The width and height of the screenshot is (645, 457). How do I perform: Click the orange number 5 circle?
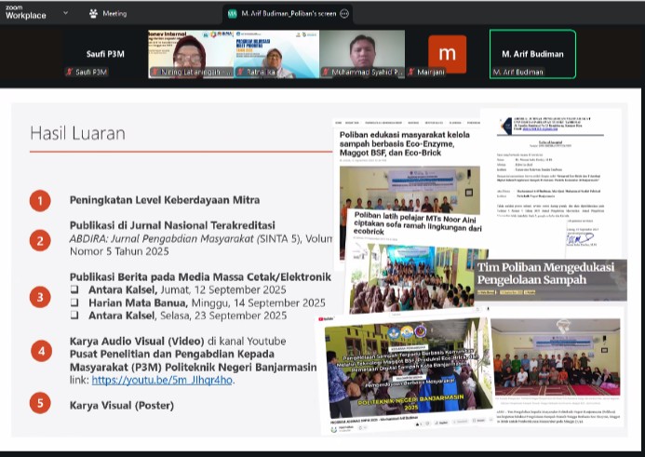40,403
